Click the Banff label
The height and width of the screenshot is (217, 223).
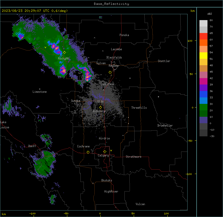[32, 146]
